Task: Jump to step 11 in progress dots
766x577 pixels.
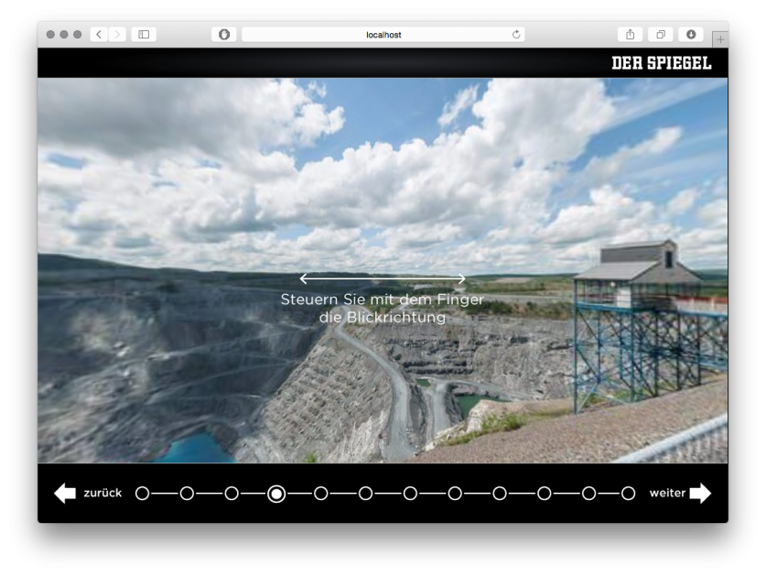Action: pyautogui.click(x=588, y=494)
